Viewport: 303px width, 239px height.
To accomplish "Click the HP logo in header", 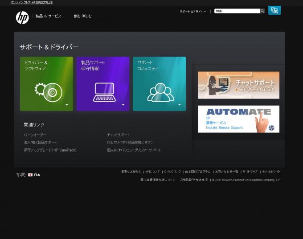I will [x=22, y=17].
